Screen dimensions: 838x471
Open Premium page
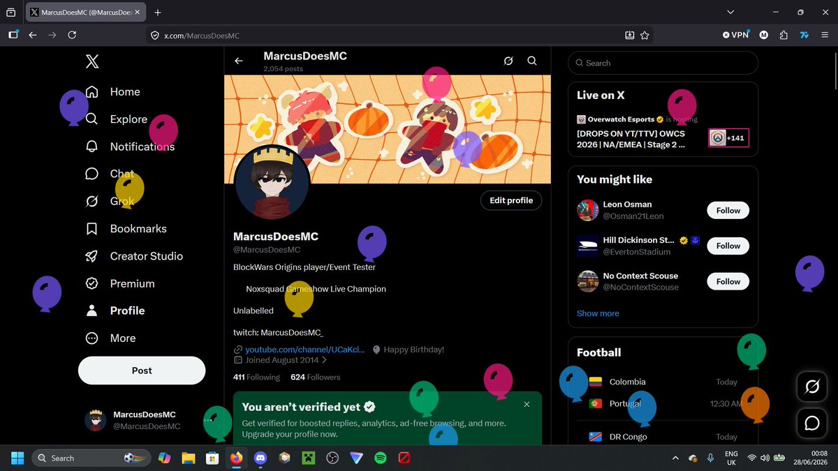point(119,283)
